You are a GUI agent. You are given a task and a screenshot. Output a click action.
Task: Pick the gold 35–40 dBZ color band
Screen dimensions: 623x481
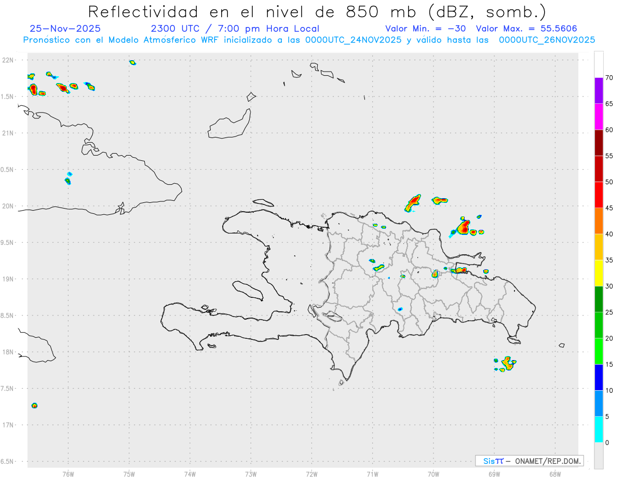pos(599,247)
